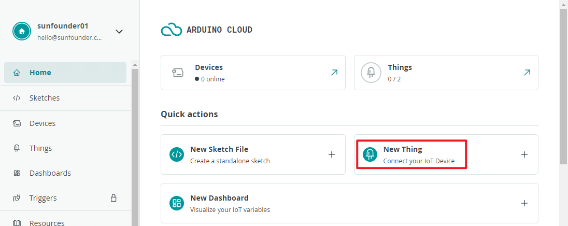Click the sunfounder01 username text
568x226 pixels.
63,26
